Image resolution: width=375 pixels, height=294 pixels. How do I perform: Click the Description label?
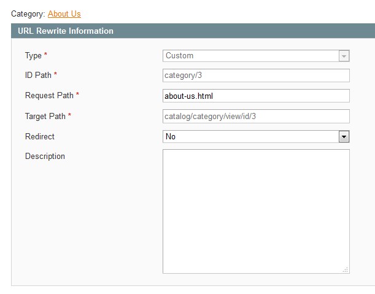pos(45,157)
